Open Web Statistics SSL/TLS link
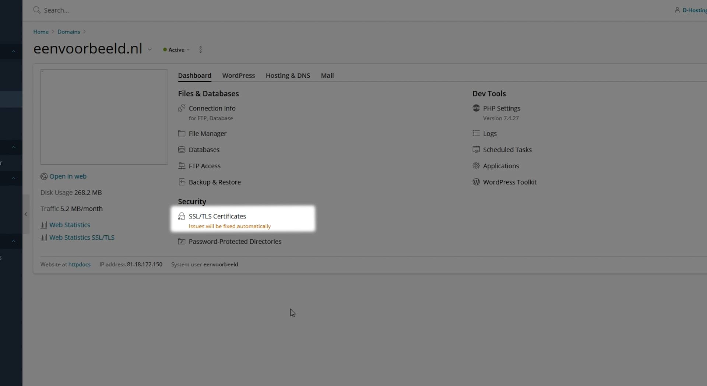The height and width of the screenshot is (386, 707). pos(82,238)
